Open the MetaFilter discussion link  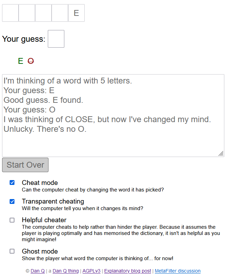178,271
